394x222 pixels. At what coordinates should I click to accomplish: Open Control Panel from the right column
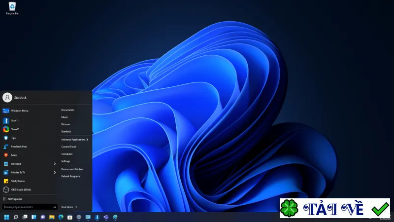[68, 147]
